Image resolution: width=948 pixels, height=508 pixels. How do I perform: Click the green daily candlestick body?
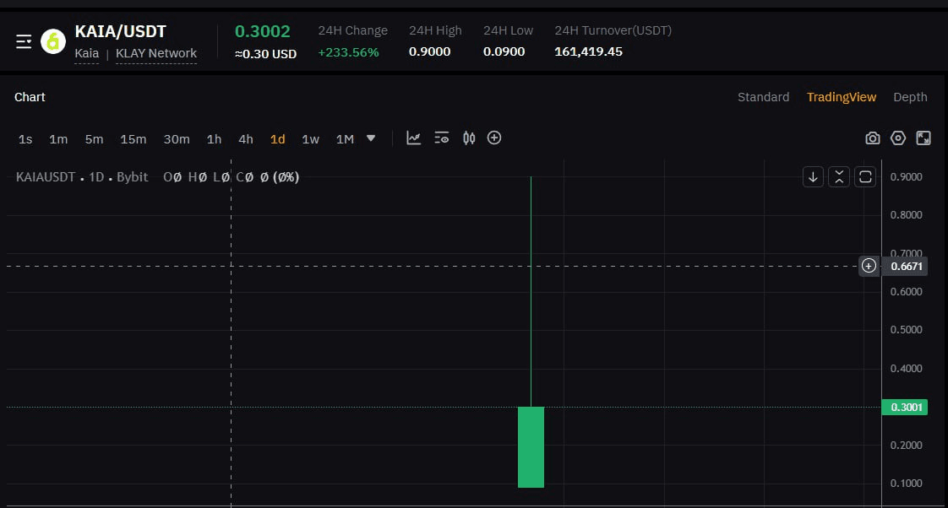(531, 447)
